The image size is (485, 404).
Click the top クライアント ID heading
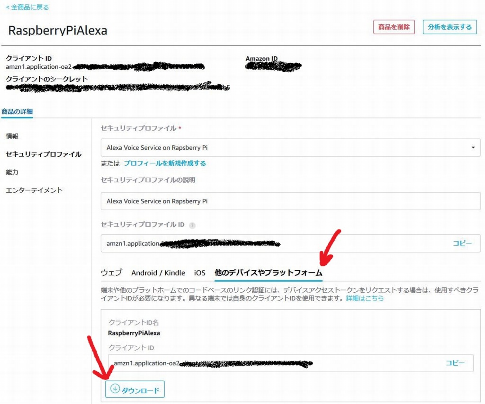point(29,58)
